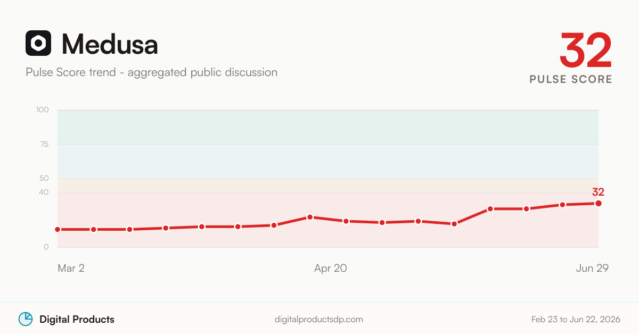639x335 pixels.
Task: Click the large 32 pulse score number
Action: point(585,51)
